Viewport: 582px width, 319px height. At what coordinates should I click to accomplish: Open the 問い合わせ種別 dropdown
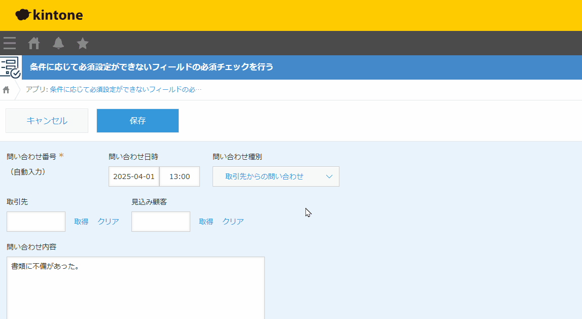point(276,176)
